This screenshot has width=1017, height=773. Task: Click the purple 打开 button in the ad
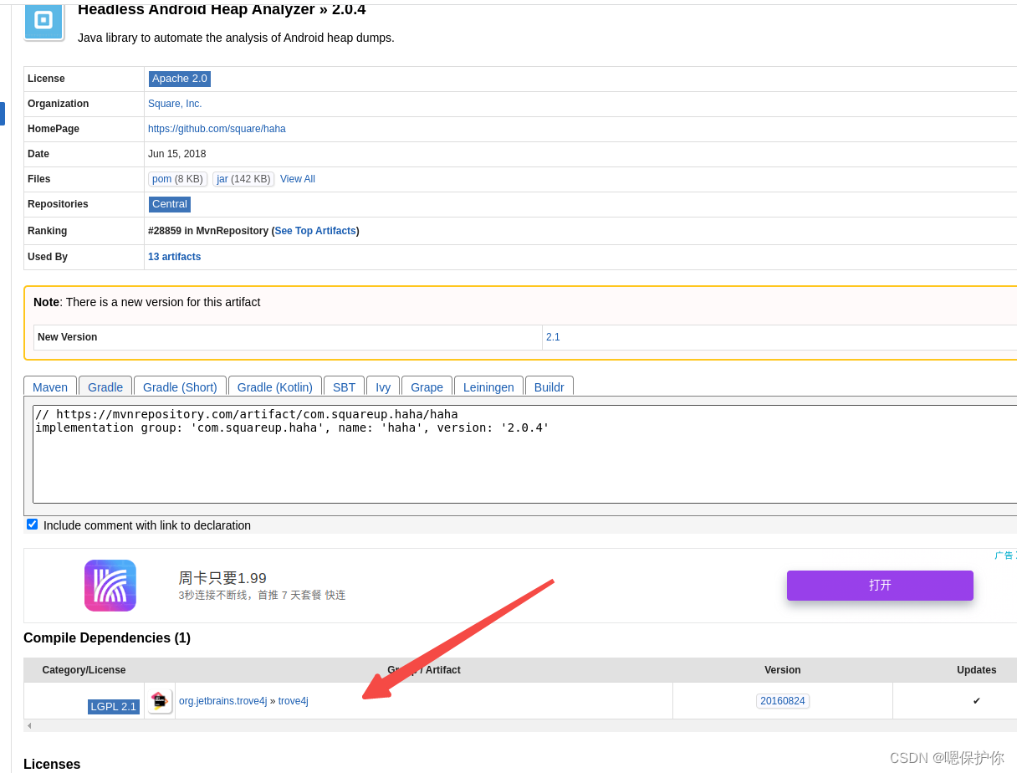(880, 586)
